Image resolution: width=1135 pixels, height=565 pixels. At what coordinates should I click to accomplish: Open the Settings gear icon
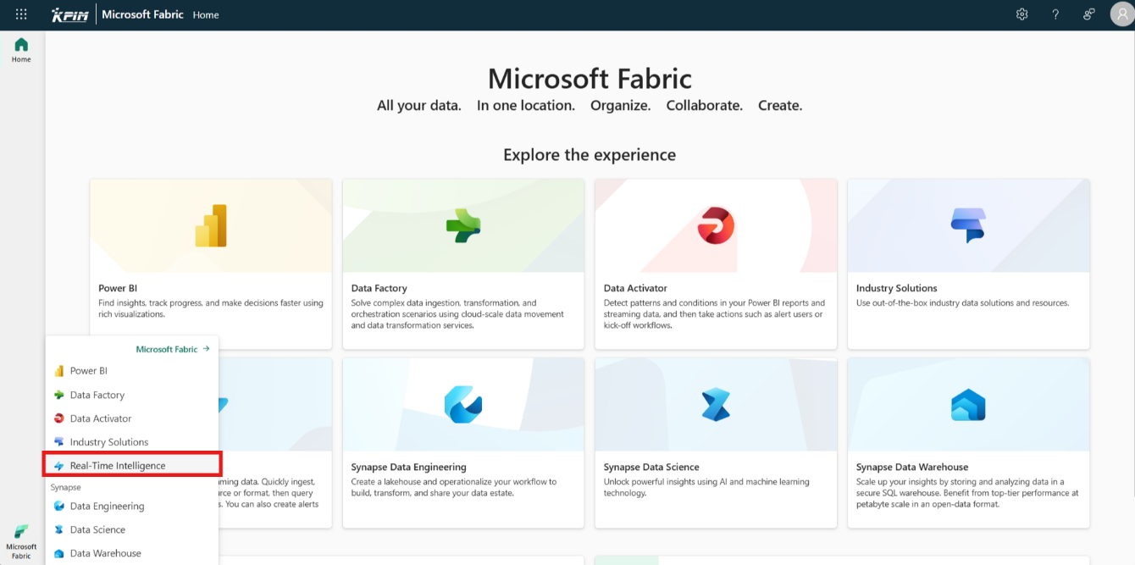1022,14
